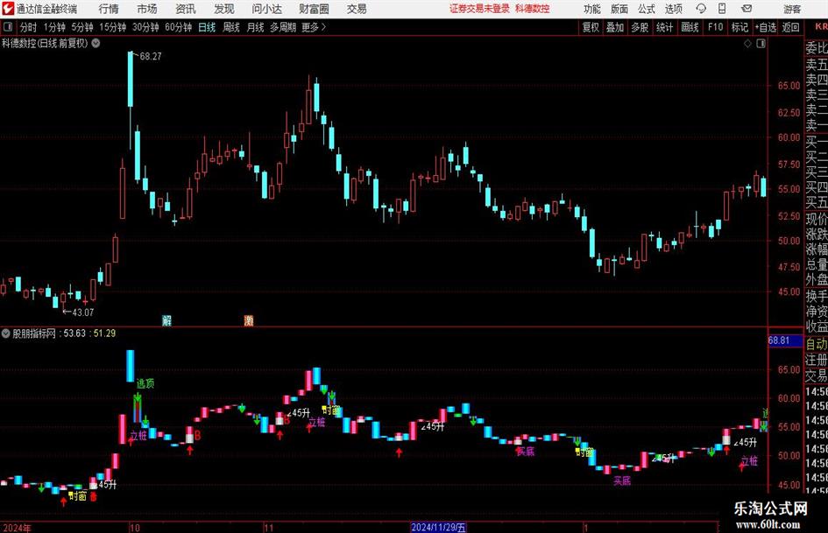Toggle the right side panel icon

761,44
